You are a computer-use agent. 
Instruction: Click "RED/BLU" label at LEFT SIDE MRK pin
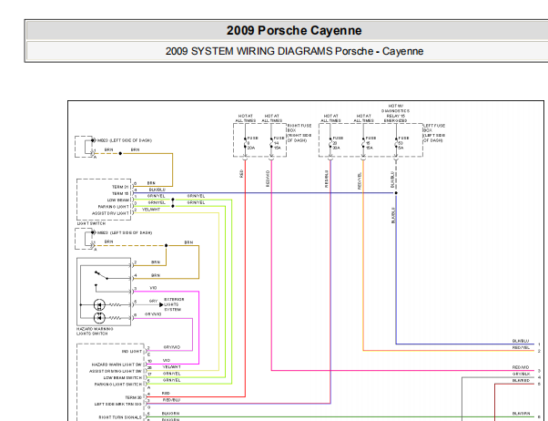point(171,400)
